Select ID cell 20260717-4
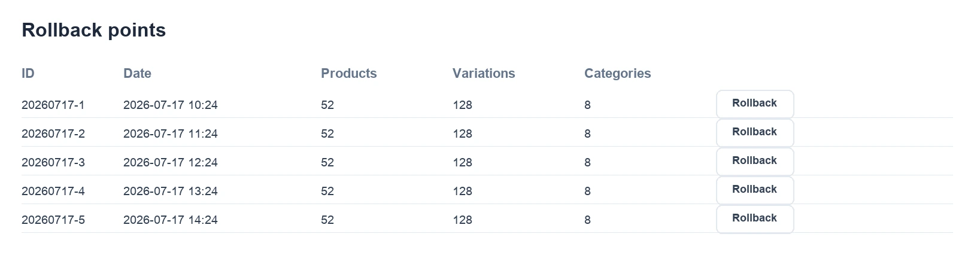This screenshot has width=974, height=255. coord(53,191)
